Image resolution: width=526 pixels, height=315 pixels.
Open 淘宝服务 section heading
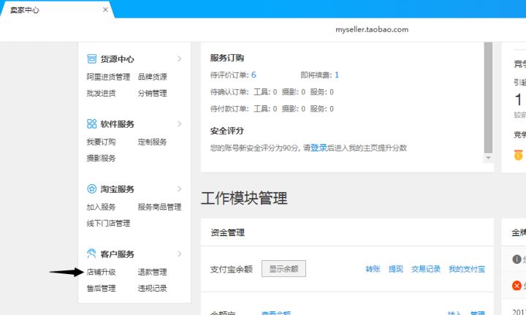pyautogui.click(x=117, y=189)
